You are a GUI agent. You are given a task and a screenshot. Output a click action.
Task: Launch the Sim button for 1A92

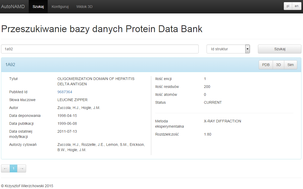pos(291,65)
